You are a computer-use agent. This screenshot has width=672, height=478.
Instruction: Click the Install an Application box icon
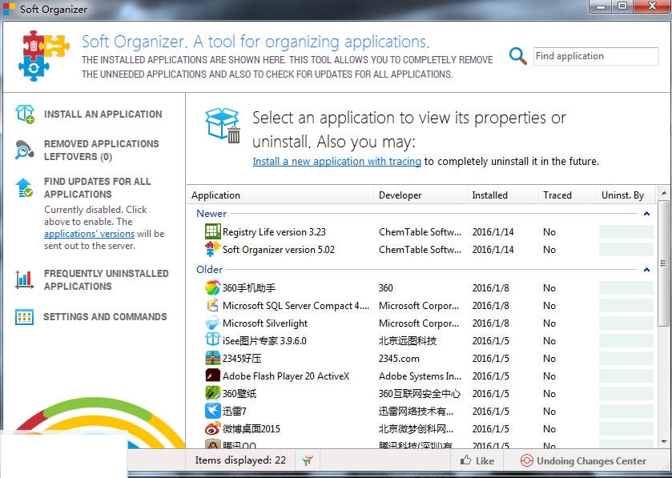[24, 114]
